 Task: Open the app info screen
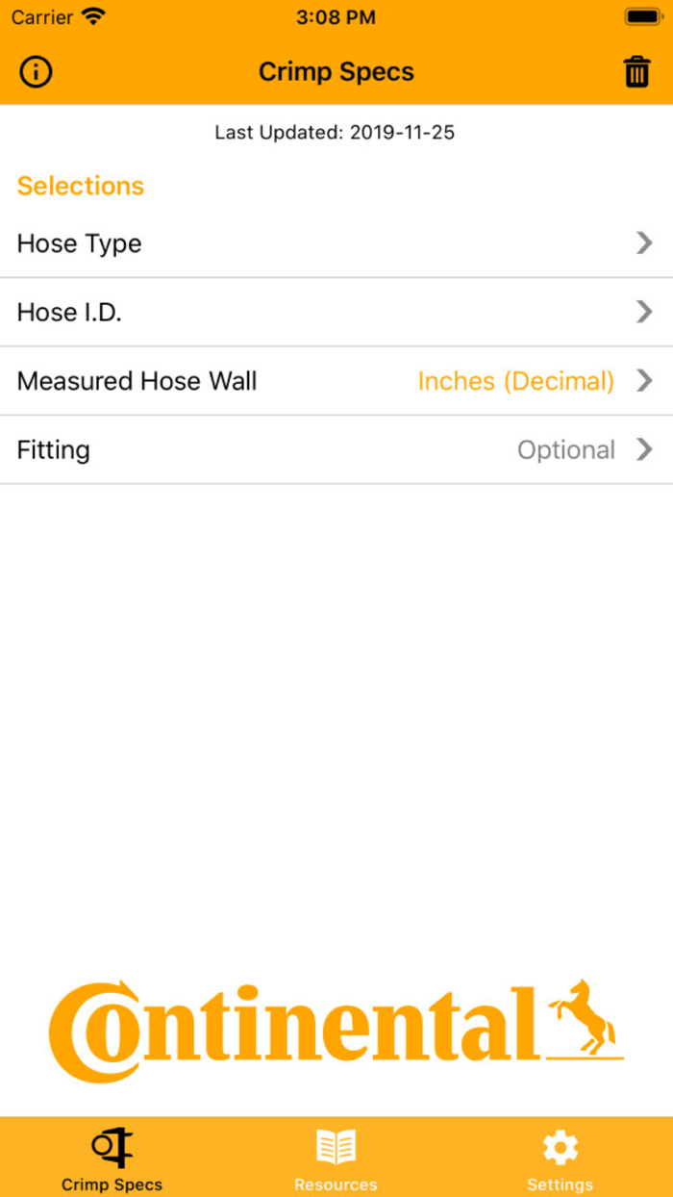[36, 72]
